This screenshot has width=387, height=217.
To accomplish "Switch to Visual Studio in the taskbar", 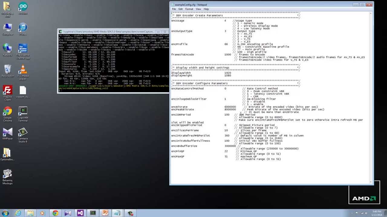I will [x=80, y=213].
